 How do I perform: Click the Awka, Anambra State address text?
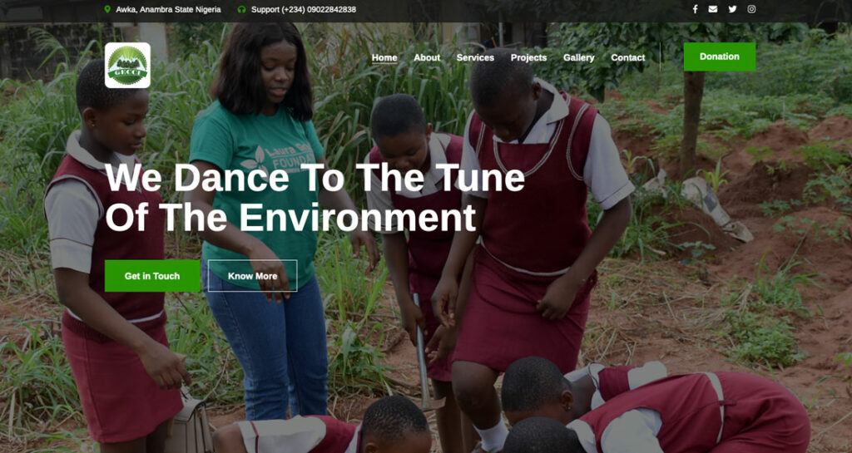[x=168, y=9]
